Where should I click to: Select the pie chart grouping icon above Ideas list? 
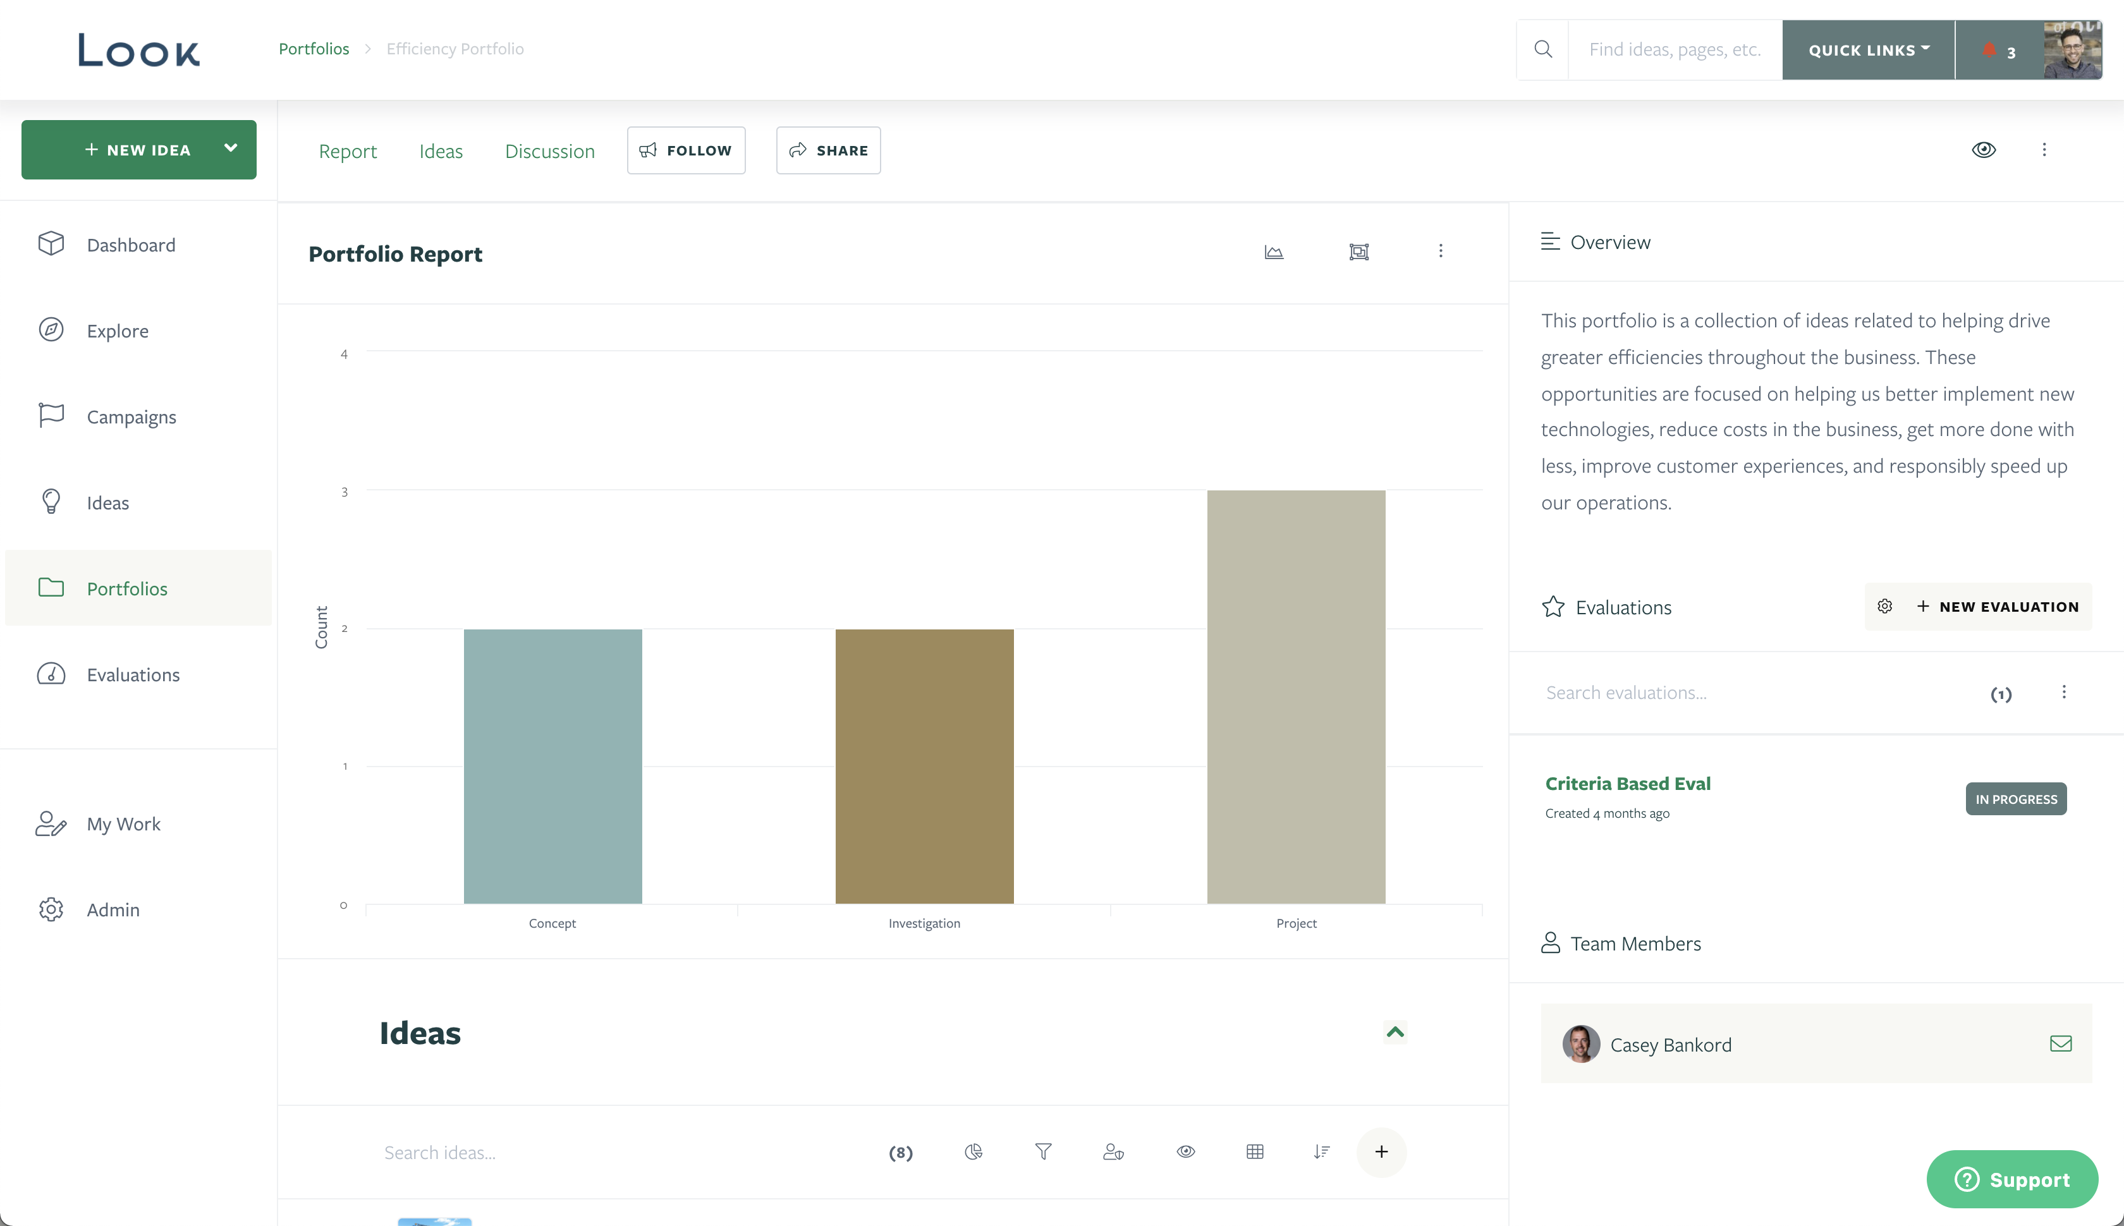pyautogui.click(x=973, y=1151)
